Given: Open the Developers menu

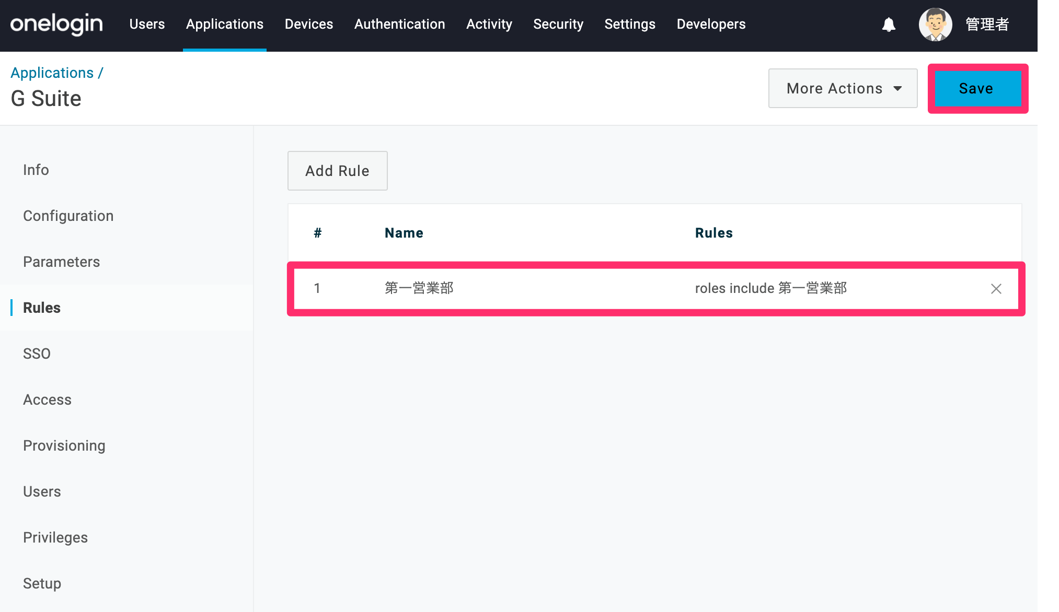Looking at the screenshot, I should pos(711,25).
